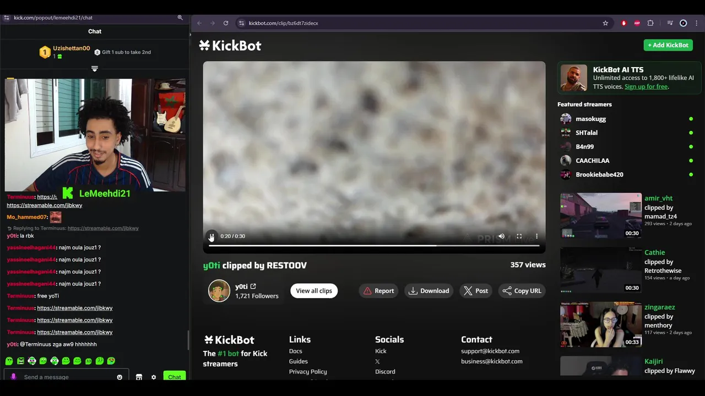The image size is (705, 396).
Task: Open the emoji picker in chat input
Action: pyautogui.click(x=120, y=377)
